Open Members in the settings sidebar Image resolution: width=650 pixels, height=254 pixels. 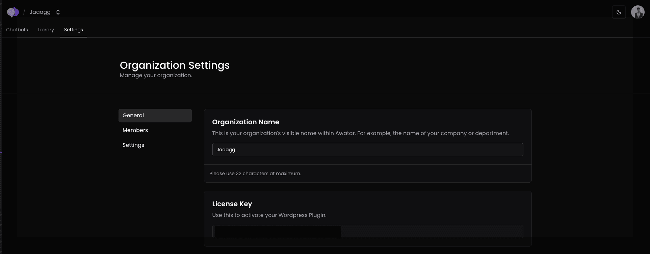(x=135, y=130)
